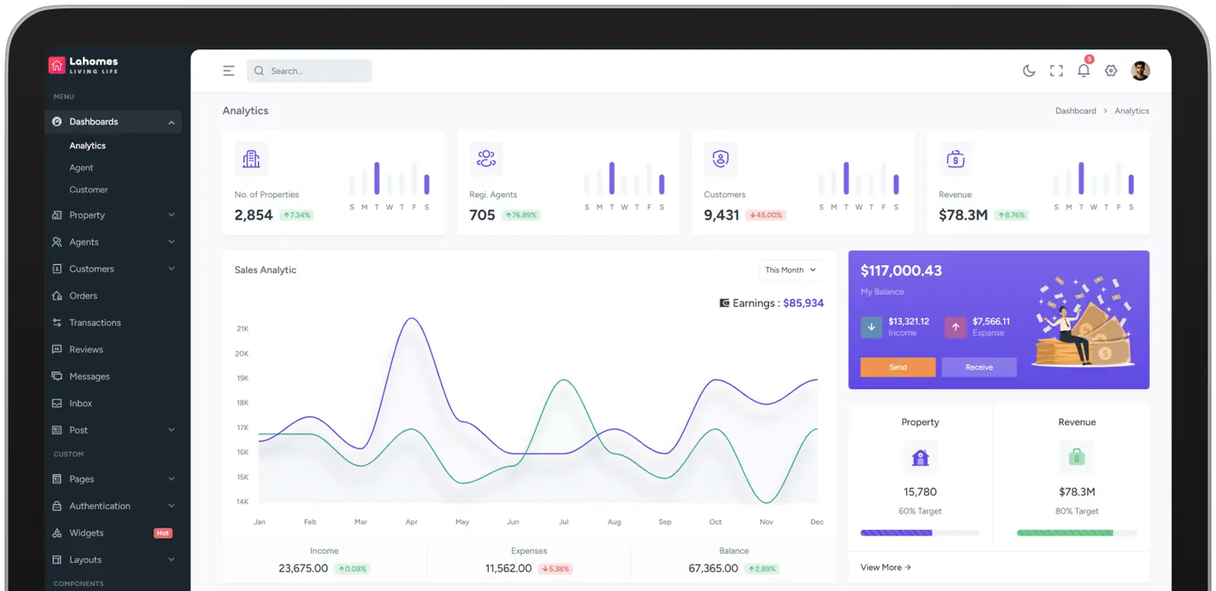Click the Regi. Agents people icon
This screenshot has width=1216, height=591.
coord(486,159)
